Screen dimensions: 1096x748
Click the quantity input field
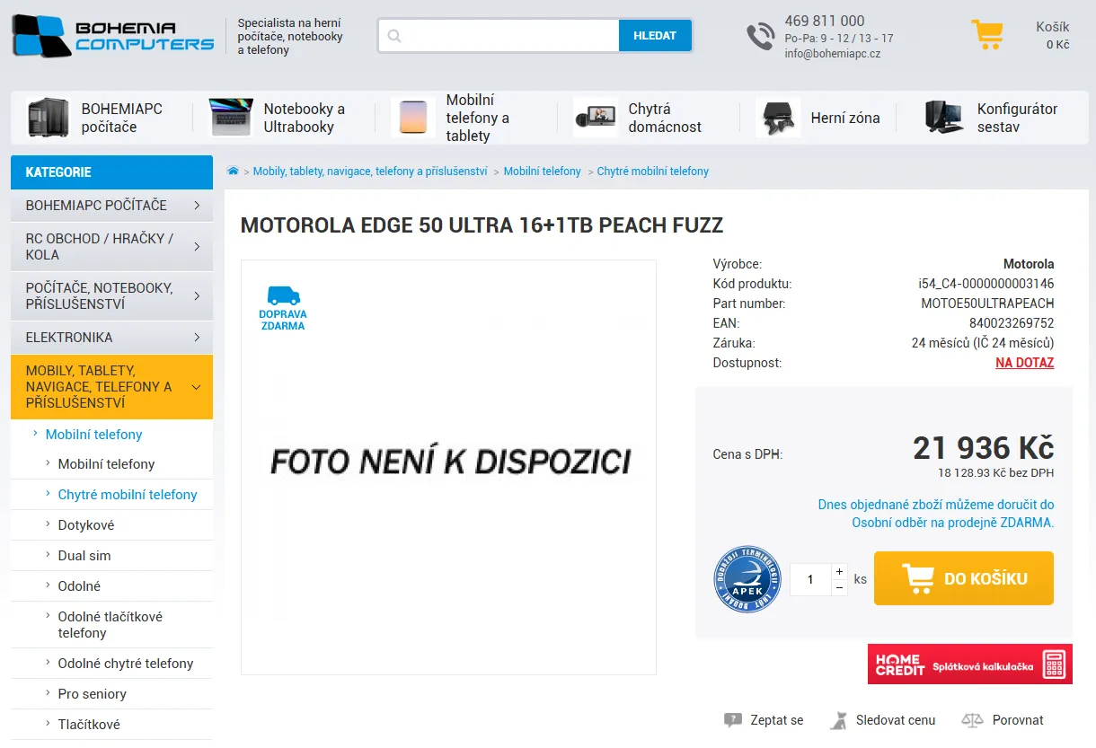tap(810, 579)
